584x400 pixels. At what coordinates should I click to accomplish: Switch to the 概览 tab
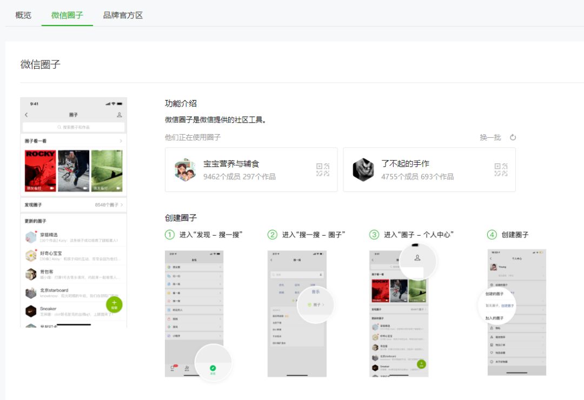(23, 15)
